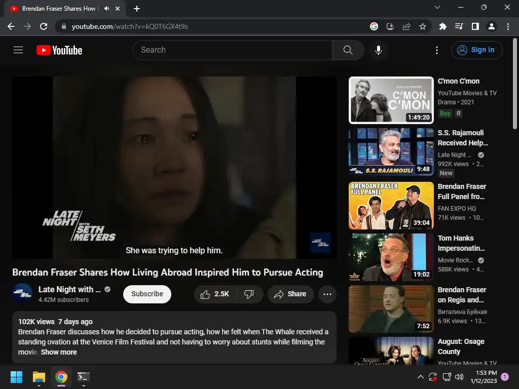The height and width of the screenshot is (389, 519).
Task: Open the August: Osage County title
Action: coord(461,346)
